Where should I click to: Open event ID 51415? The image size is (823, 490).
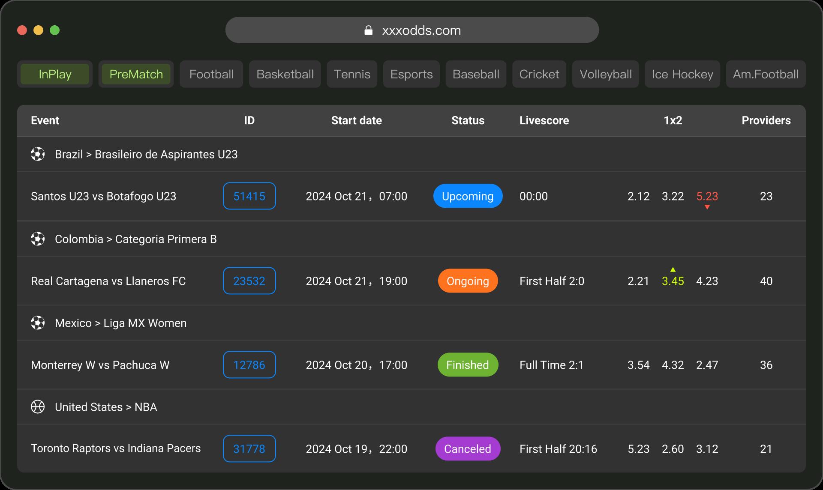(x=249, y=196)
